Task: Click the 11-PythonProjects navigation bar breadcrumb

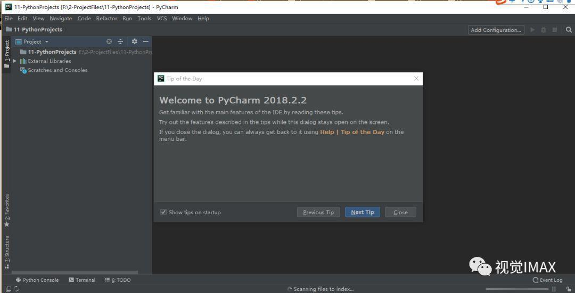Action: [34, 30]
